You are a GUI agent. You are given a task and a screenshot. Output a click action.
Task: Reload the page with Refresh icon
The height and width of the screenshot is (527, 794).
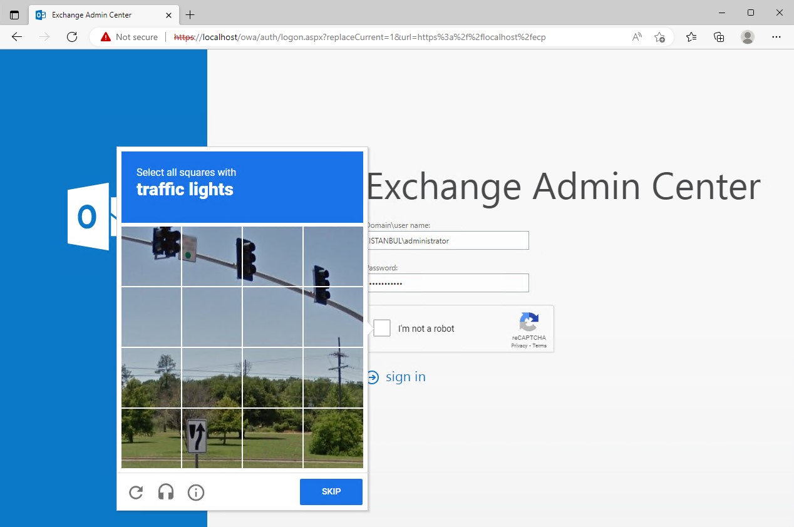pyautogui.click(x=72, y=37)
